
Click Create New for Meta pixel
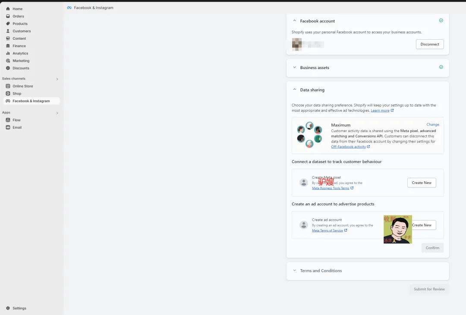pyautogui.click(x=422, y=183)
